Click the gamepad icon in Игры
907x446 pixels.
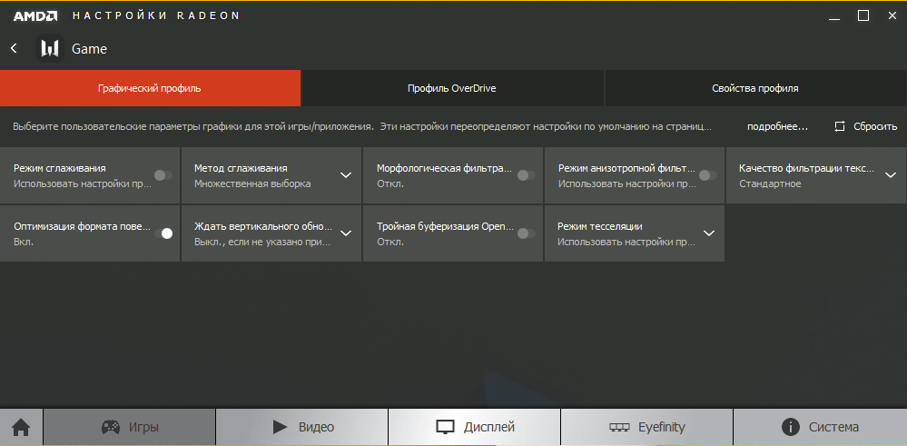111,428
